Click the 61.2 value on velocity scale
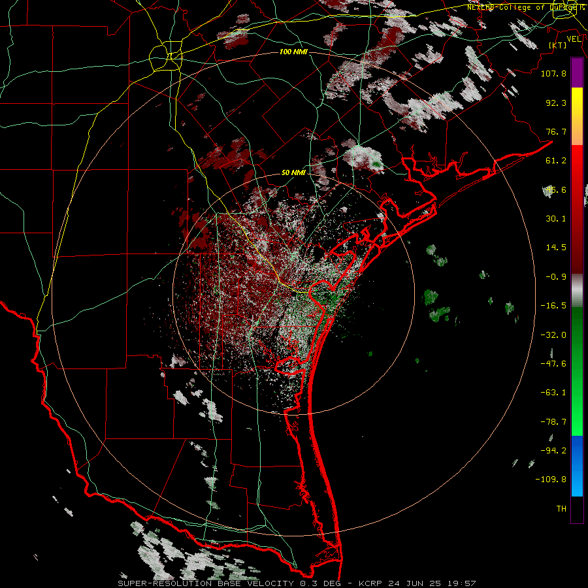Image resolution: width=588 pixels, height=588 pixels. 556,161
